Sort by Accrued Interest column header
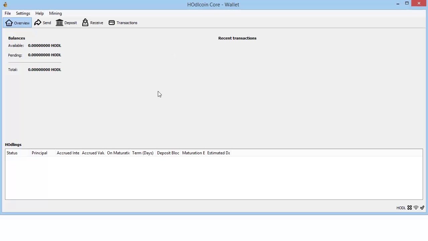 click(68, 153)
